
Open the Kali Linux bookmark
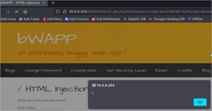[x=8, y=19]
